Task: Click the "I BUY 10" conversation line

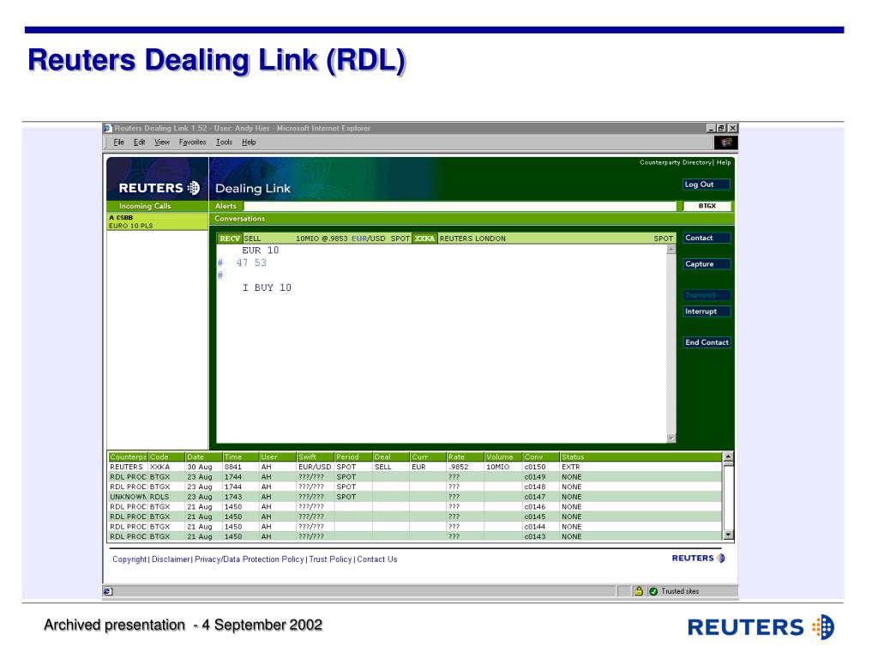Action: pos(267,287)
